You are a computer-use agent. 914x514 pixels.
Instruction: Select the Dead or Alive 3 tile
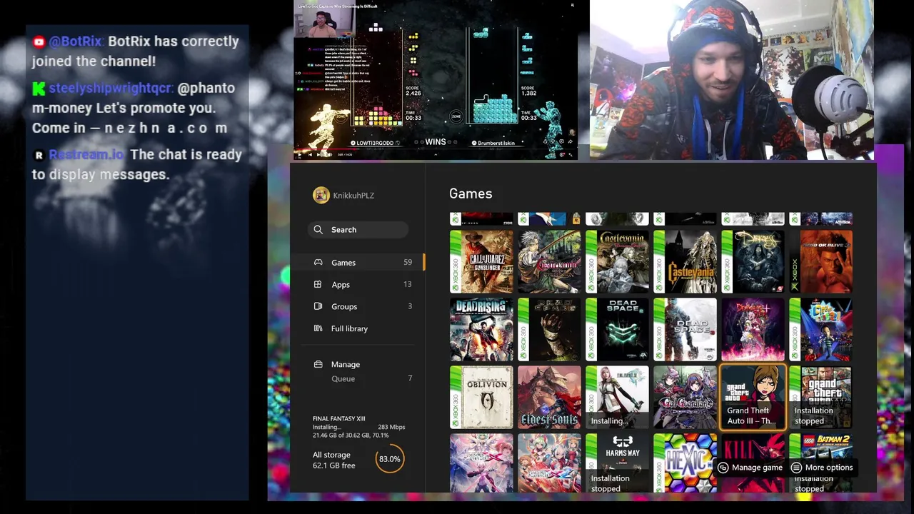pyautogui.click(x=820, y=262)
